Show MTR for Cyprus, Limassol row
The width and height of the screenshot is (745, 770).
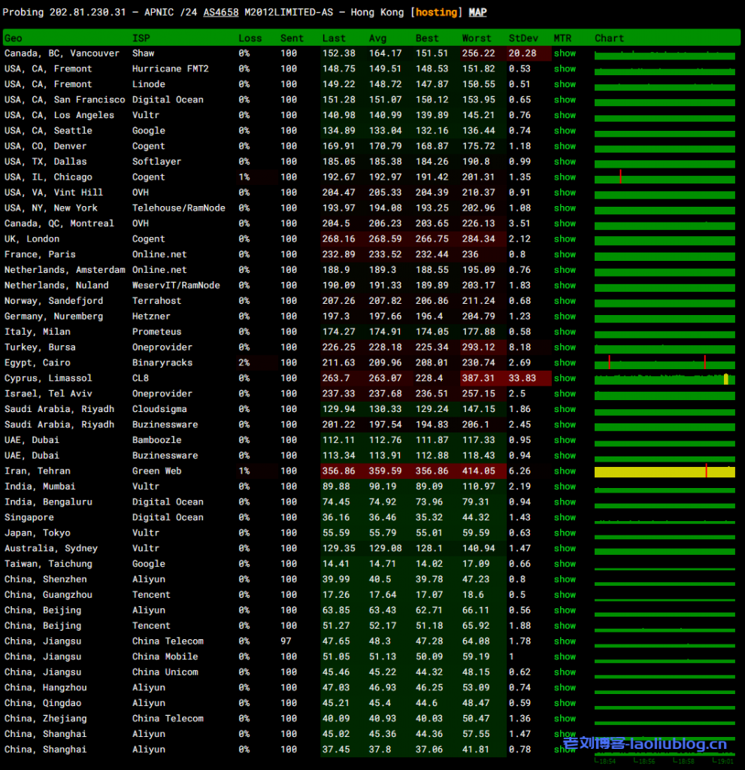(x=565, y=378)
